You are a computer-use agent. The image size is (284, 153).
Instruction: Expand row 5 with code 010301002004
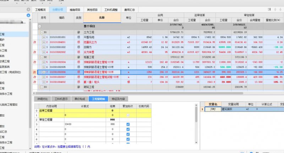[x=44, y=62]
